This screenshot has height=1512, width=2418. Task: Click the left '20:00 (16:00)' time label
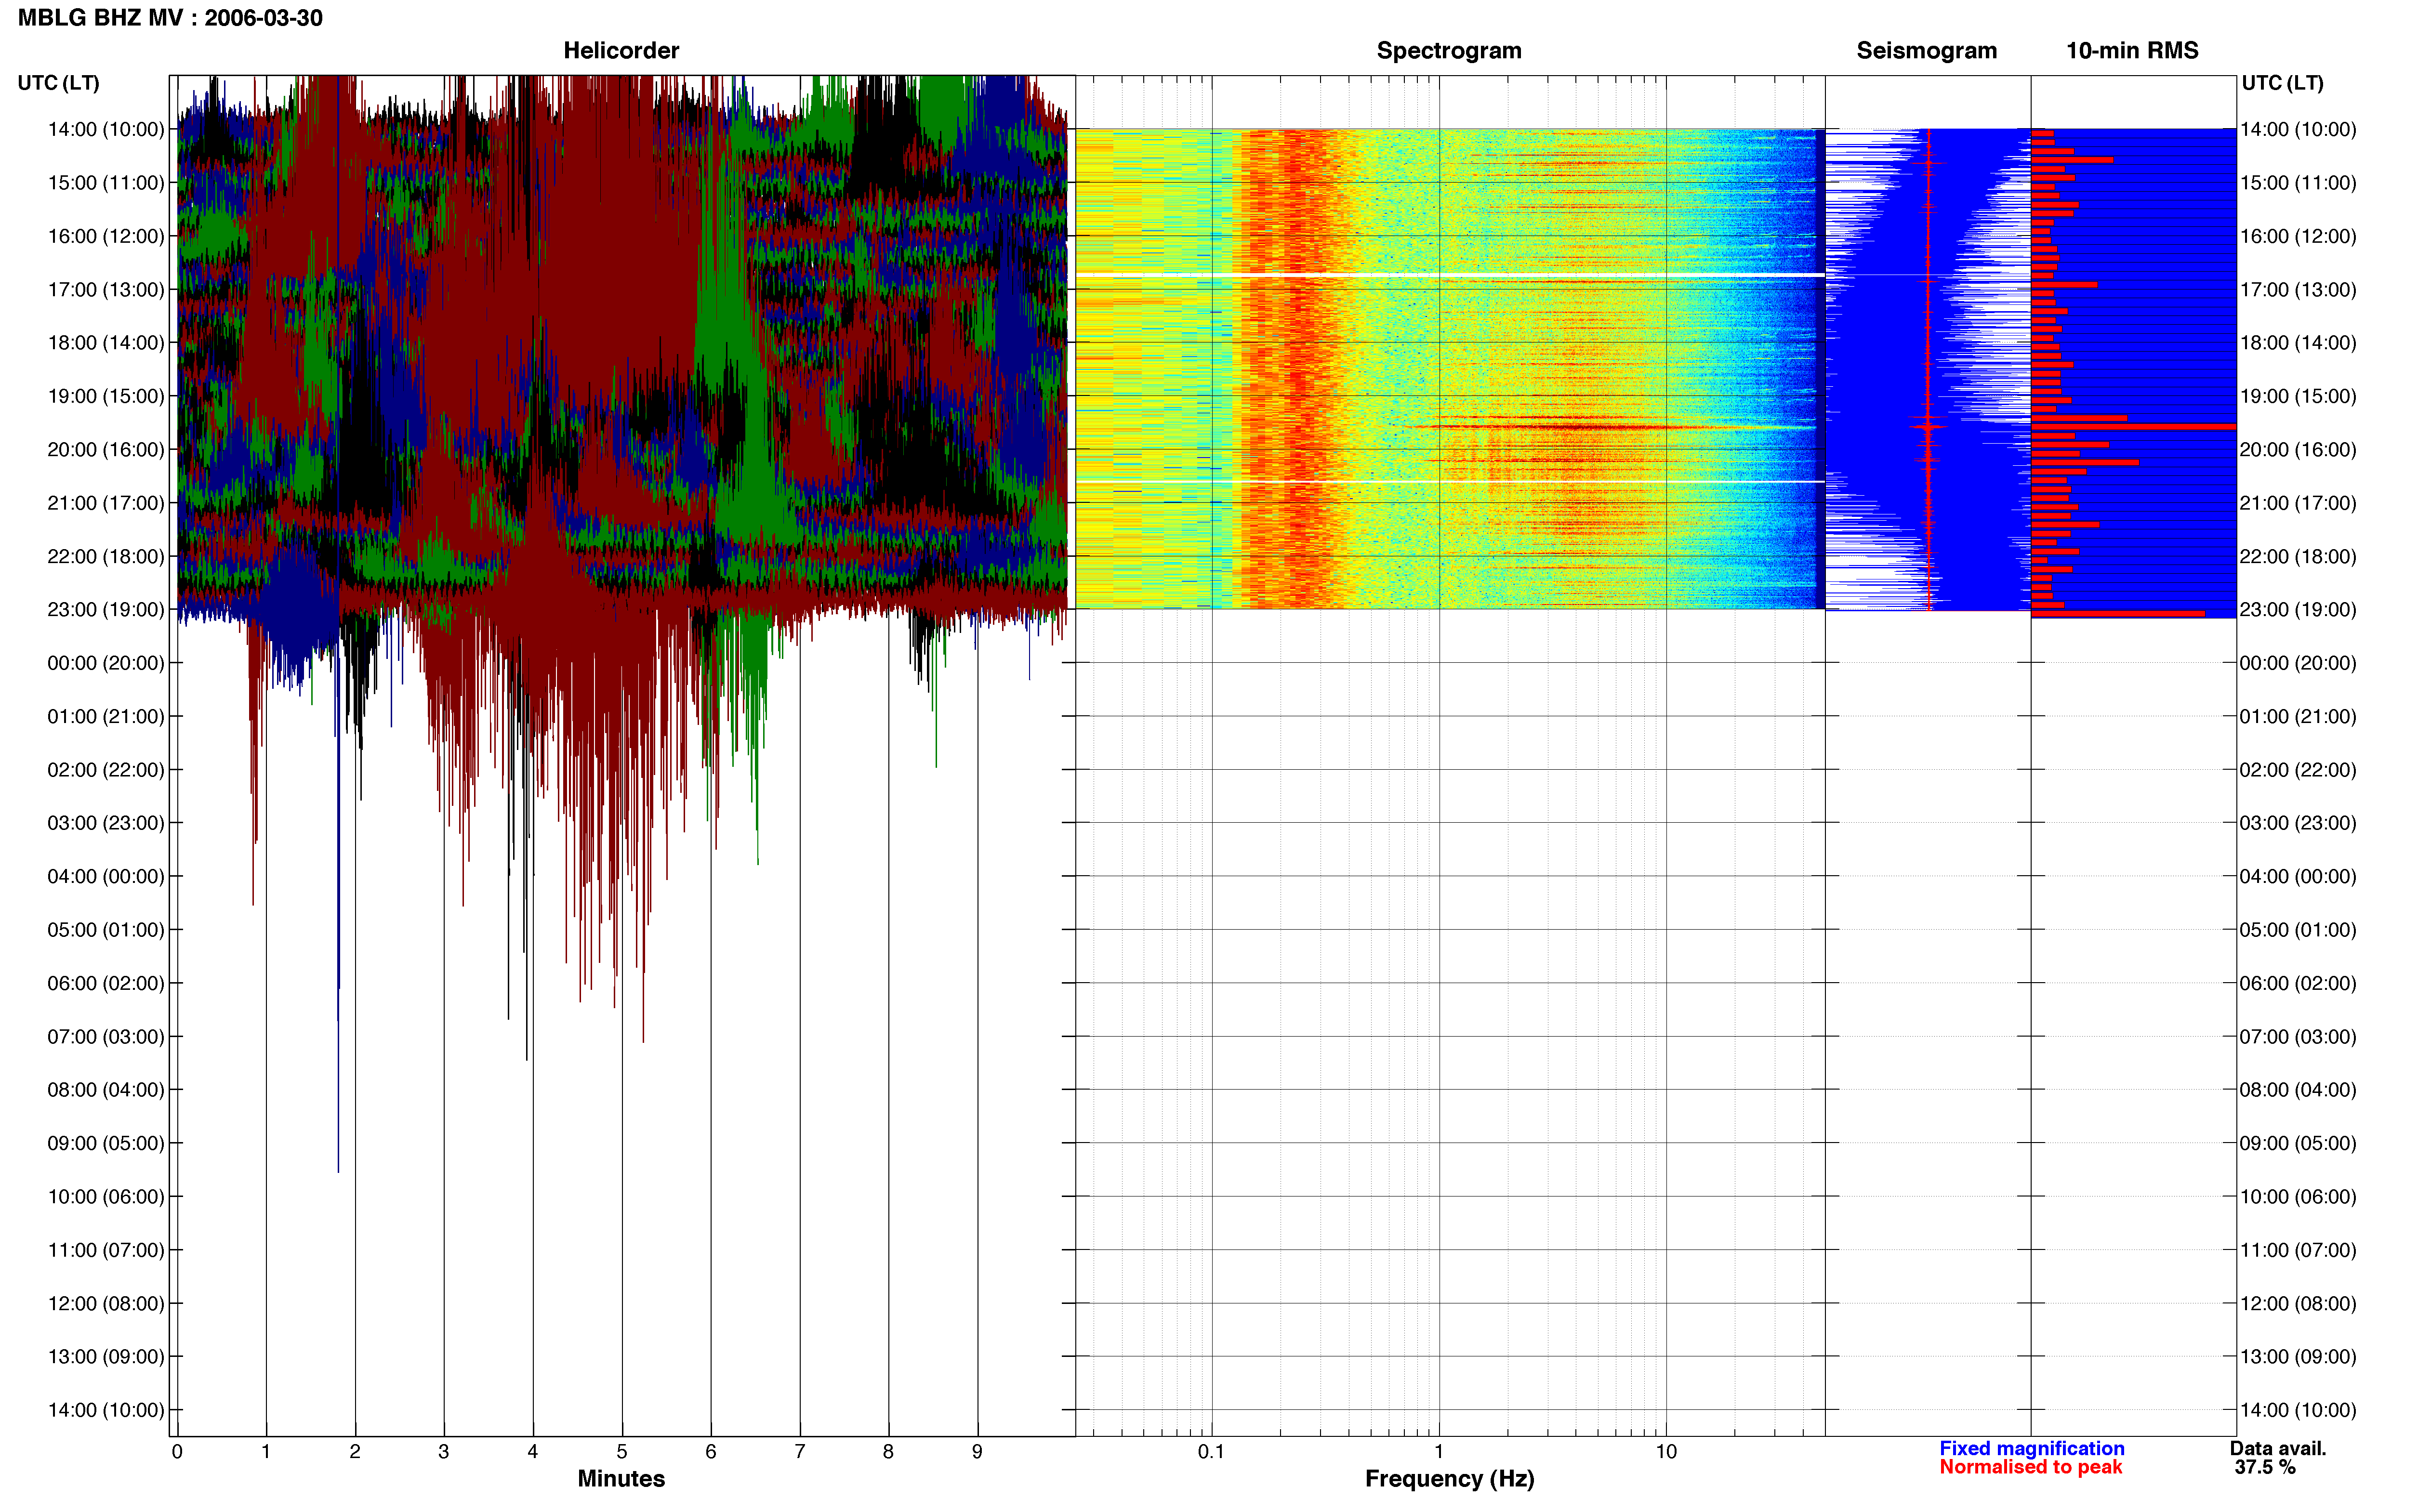click(106, 449)
